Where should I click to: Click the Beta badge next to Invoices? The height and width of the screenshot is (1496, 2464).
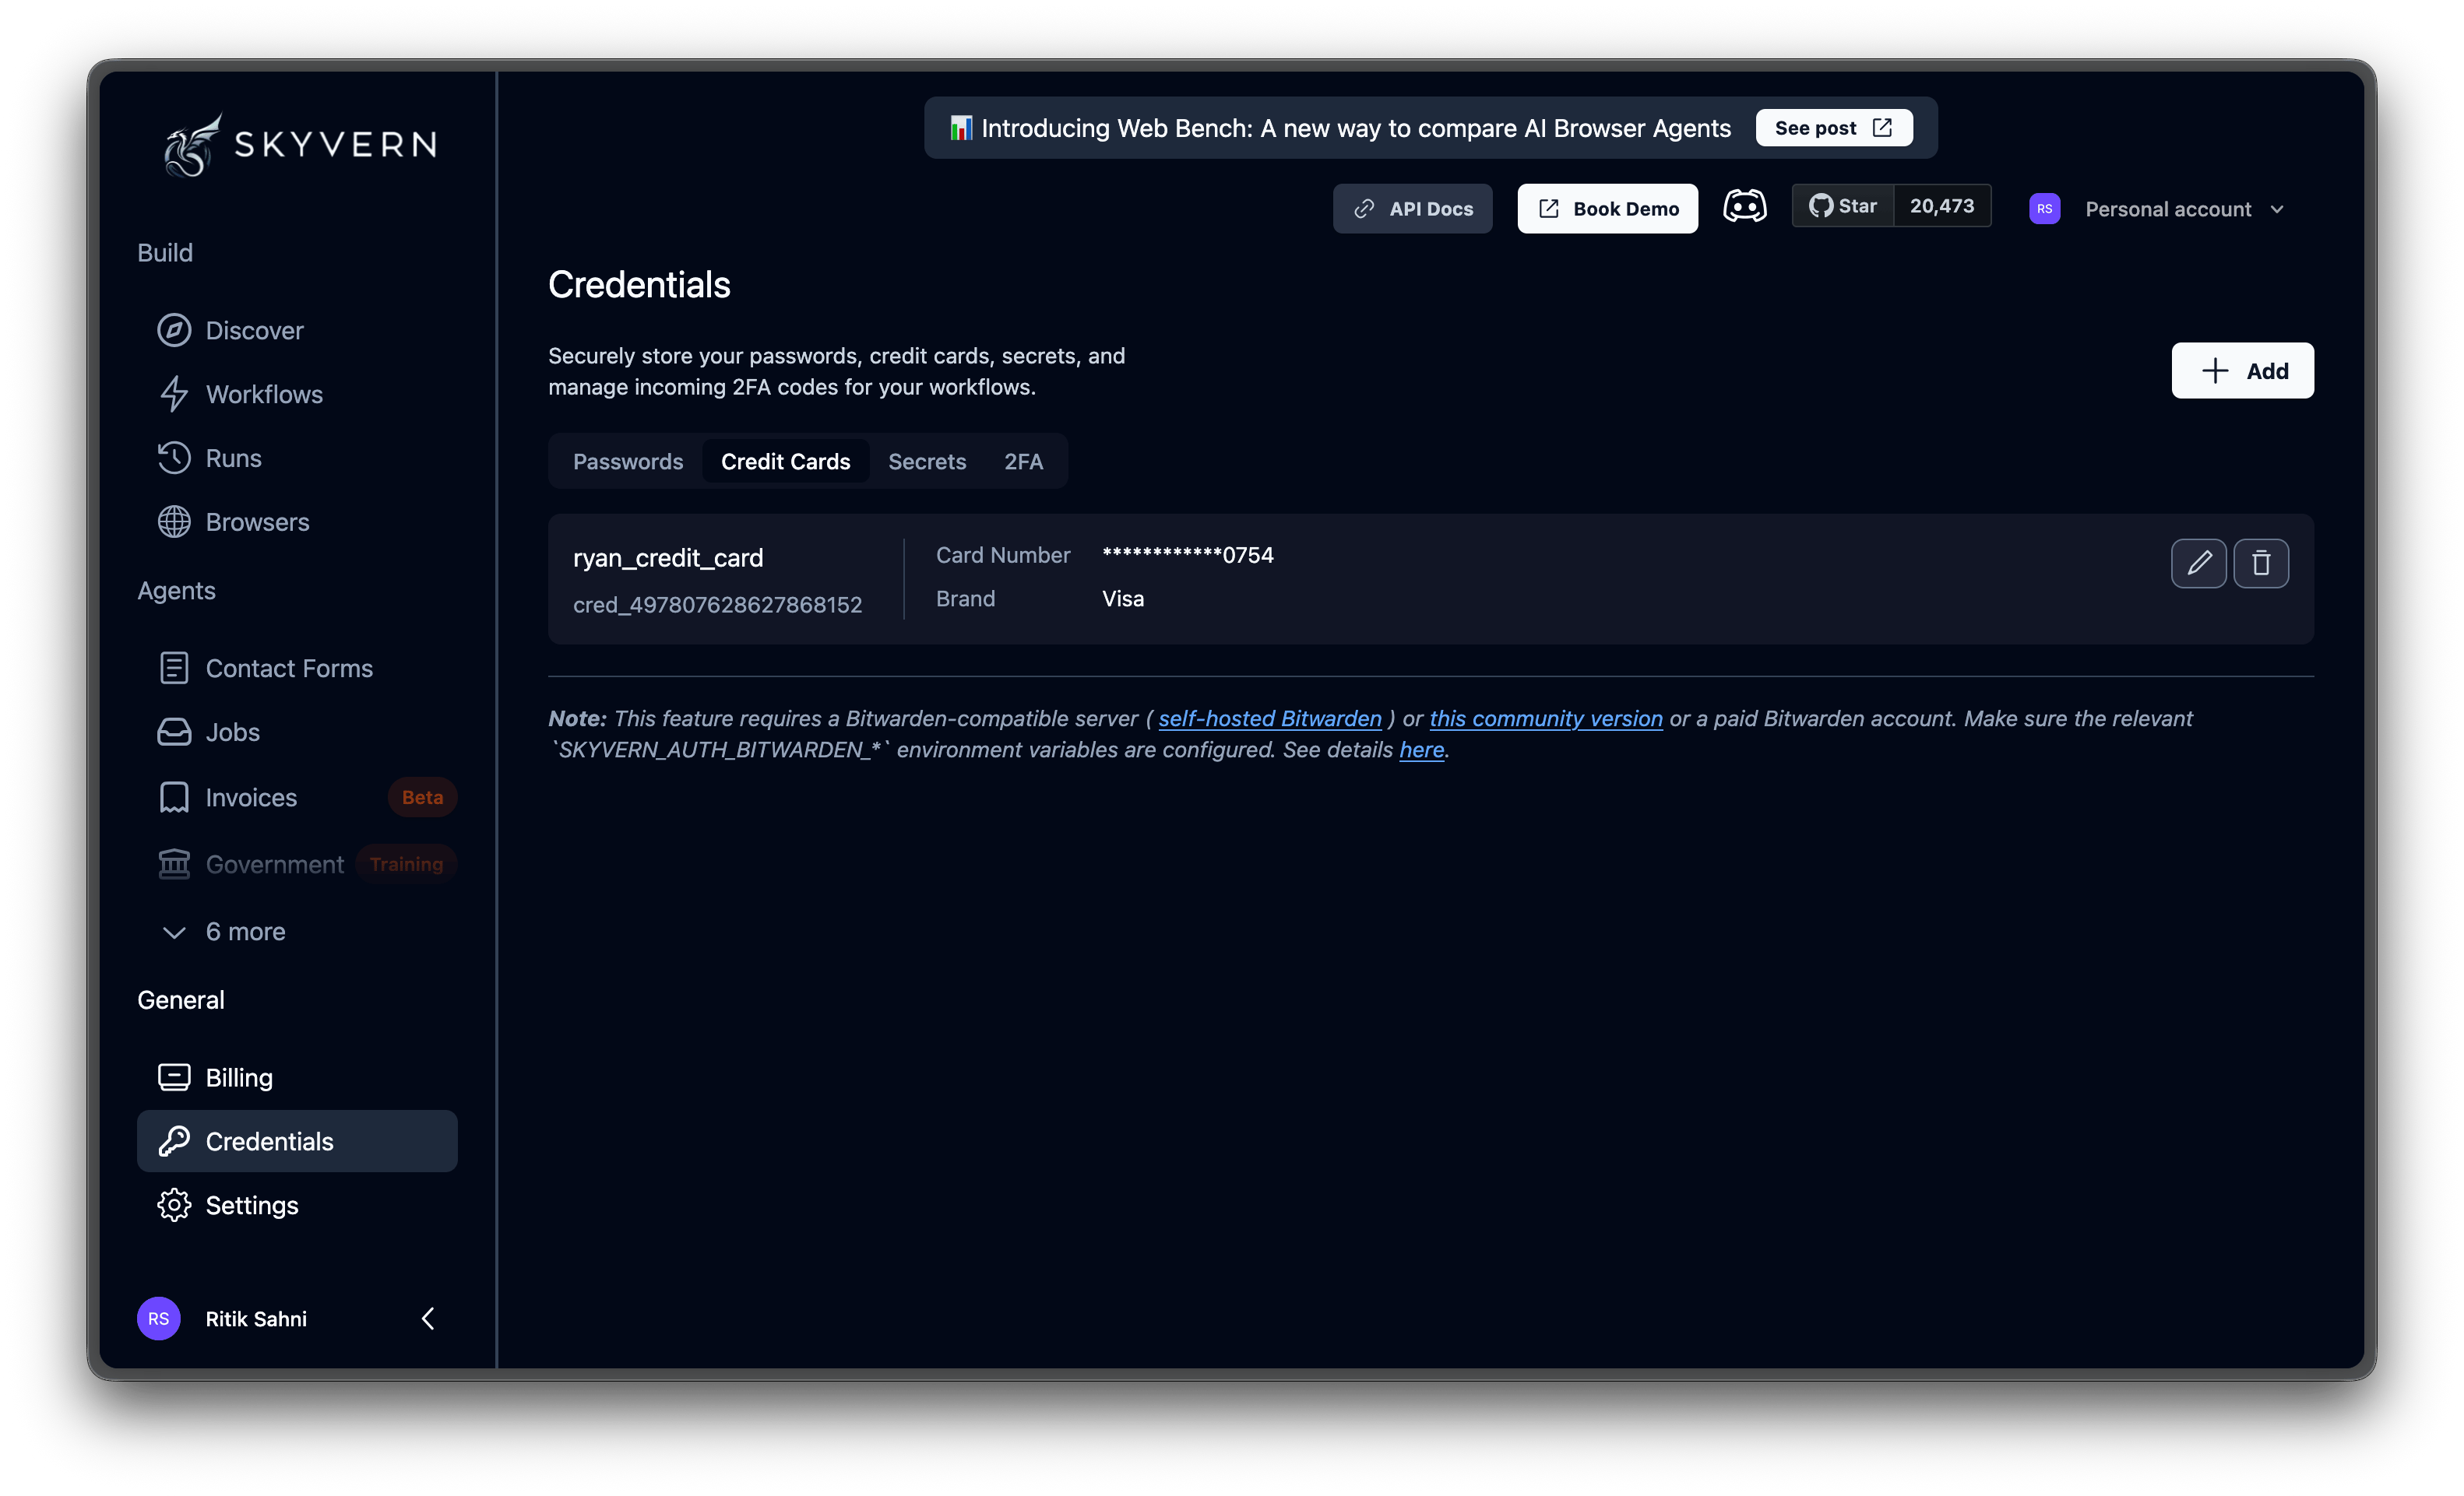click(422, 796)
